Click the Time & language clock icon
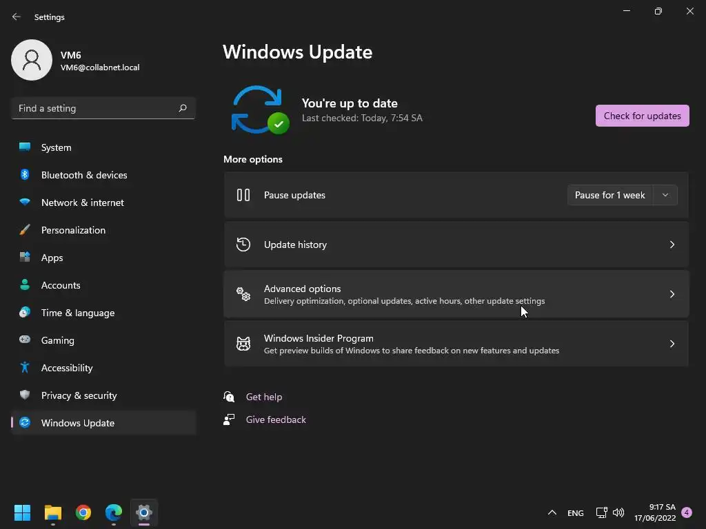Image resolution: width=706 pixels, height=529 pixels. click(25, 312)
